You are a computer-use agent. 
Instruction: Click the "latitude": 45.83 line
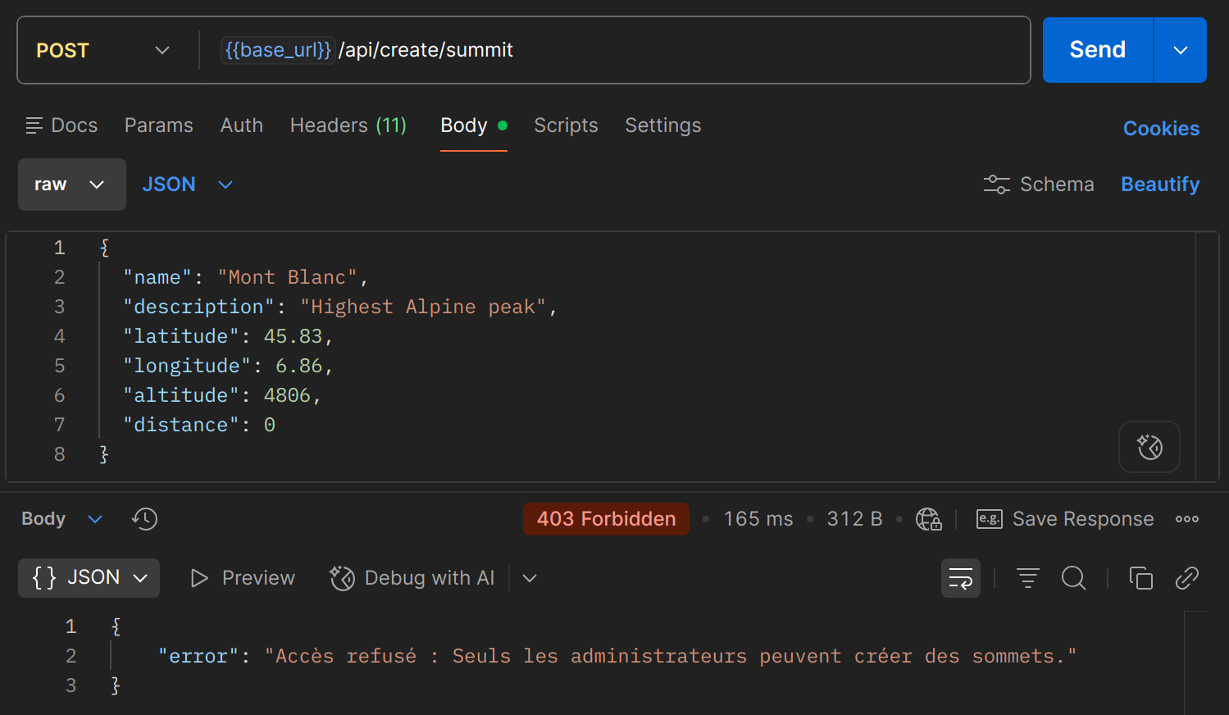[x=228, y=336]
